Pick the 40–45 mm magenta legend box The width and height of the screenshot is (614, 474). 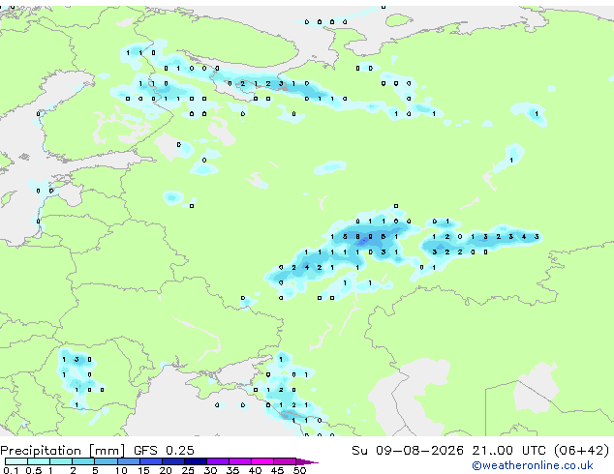click(262, 461)
